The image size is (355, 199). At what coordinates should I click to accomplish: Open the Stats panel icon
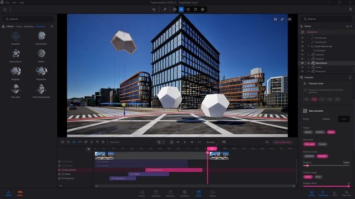click(20, 193)
